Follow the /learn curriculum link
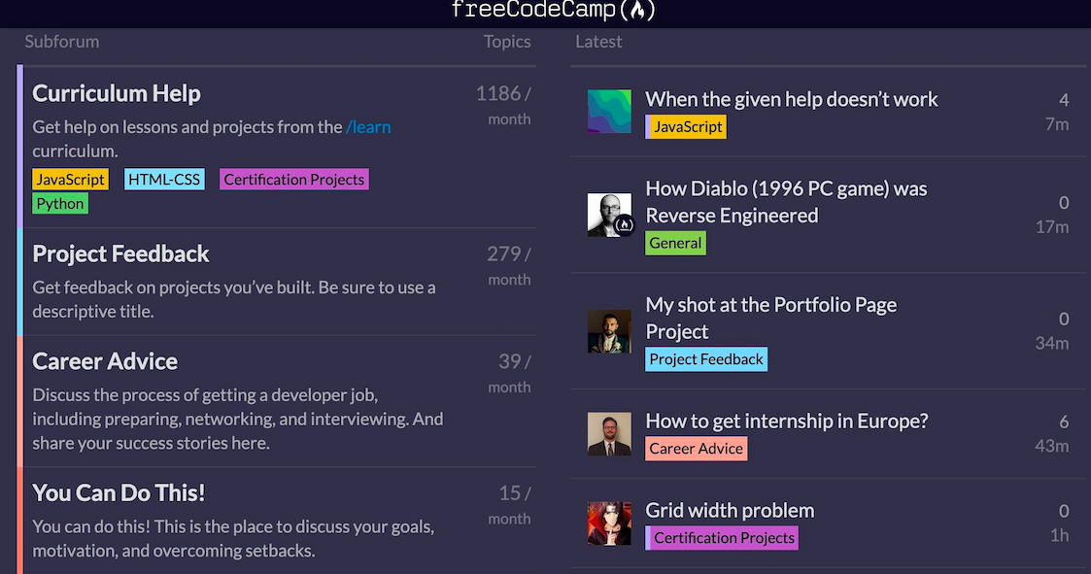Viewport: 1091px width, 574px height. point(368,126)
